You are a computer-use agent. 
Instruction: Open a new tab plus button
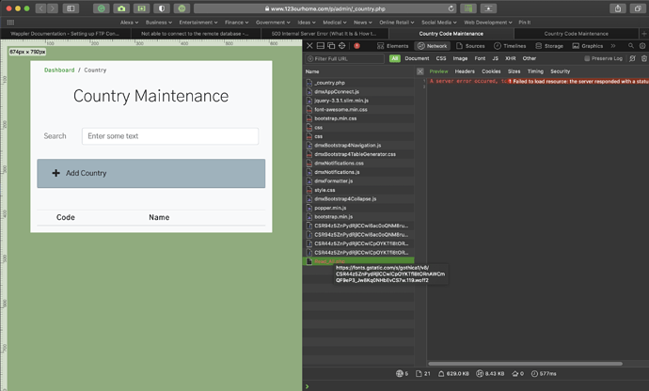pyautogui.click(x=644, y=34)
